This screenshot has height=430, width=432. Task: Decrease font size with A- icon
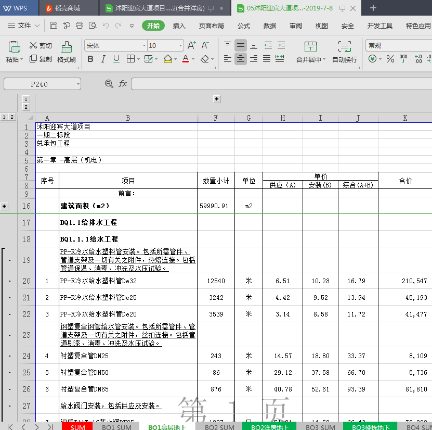click(205, 45)
